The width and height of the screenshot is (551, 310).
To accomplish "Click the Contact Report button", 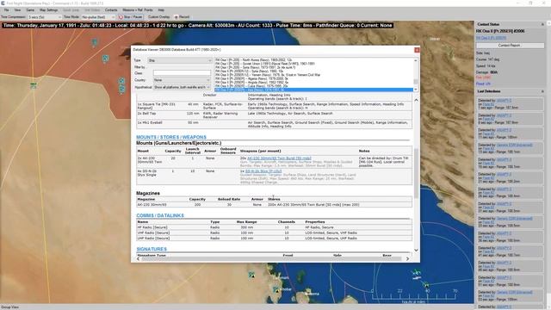I will coord(509,46).
